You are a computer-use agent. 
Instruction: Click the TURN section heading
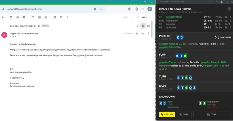[162, 77]
